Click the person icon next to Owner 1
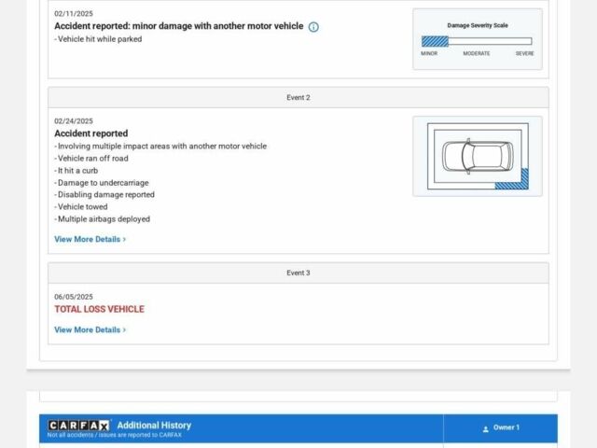 [x=485, y=428]
